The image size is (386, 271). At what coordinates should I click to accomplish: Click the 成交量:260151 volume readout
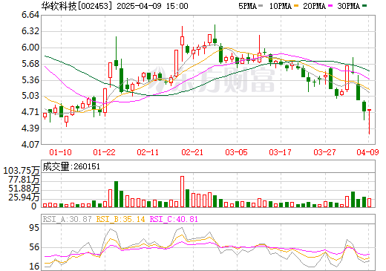pos(71,166)
